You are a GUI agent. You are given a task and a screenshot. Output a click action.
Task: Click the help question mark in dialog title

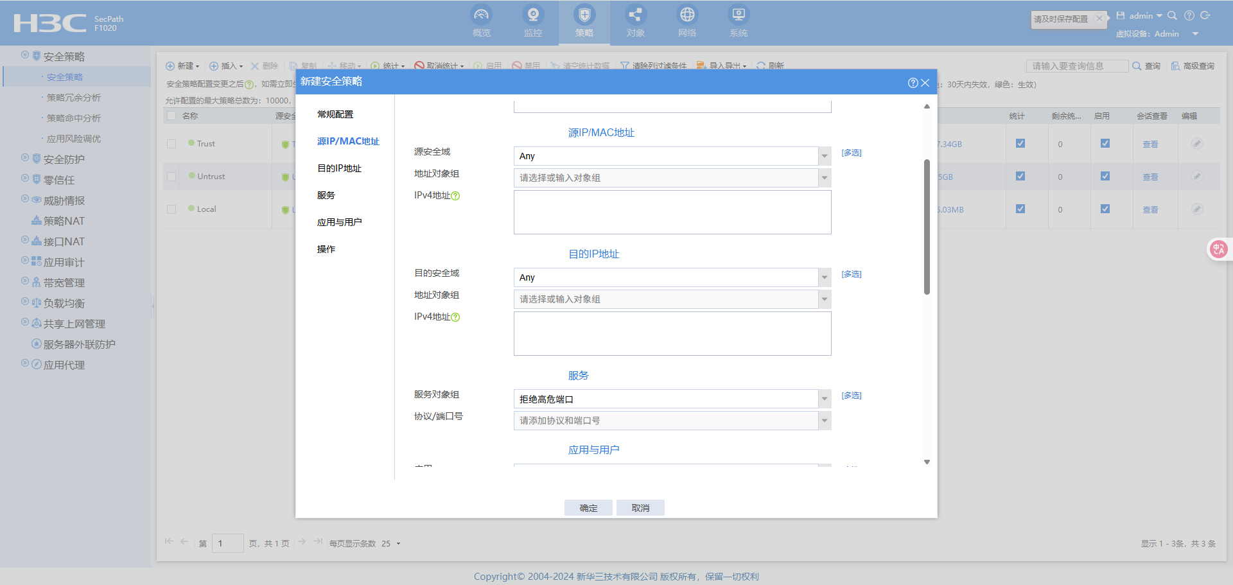[913, 83]
